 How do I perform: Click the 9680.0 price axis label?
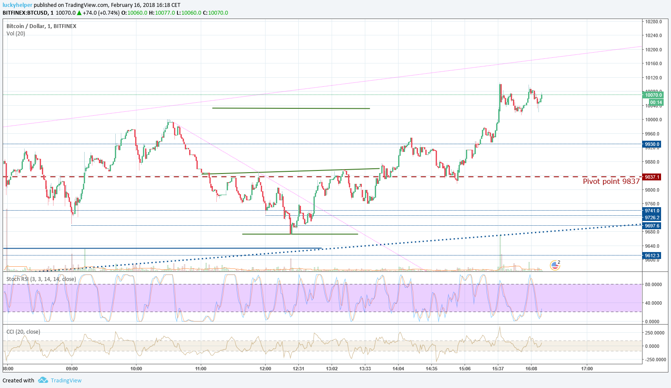coord(652,232)
